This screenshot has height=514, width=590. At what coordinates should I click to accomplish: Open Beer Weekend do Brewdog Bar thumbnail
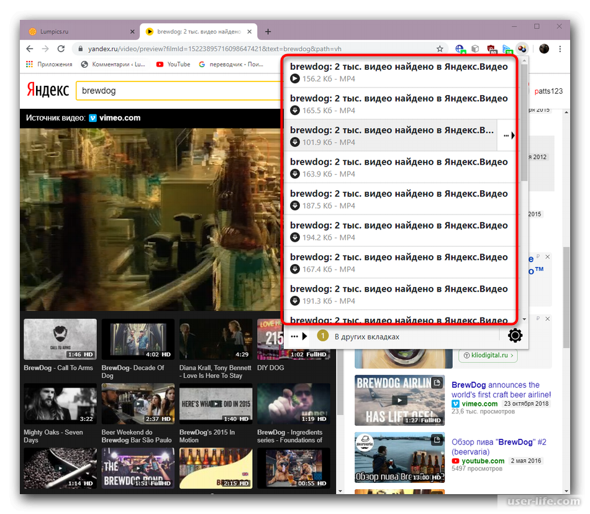[x=138, y=403]
